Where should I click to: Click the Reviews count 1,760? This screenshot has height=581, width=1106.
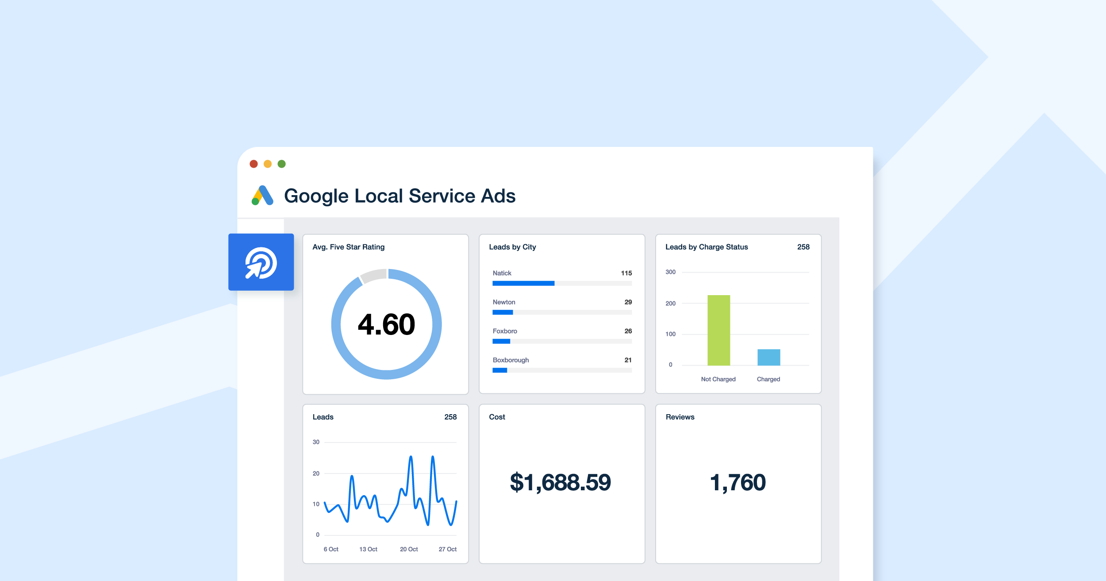(x=737, y=483)
